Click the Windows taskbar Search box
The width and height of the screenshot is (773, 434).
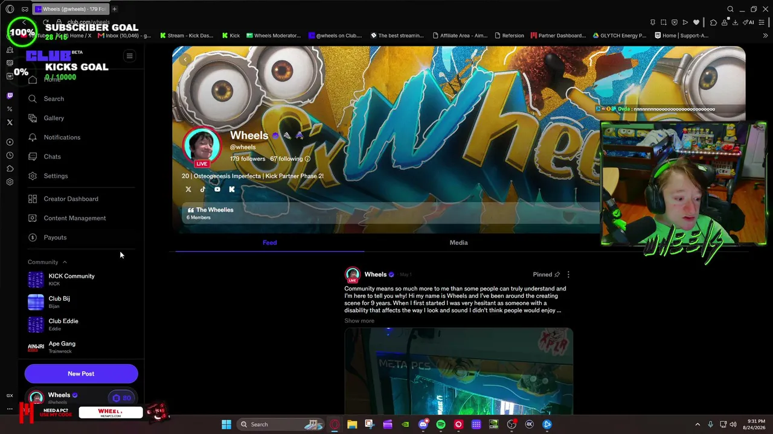click(x=281, y=424)
